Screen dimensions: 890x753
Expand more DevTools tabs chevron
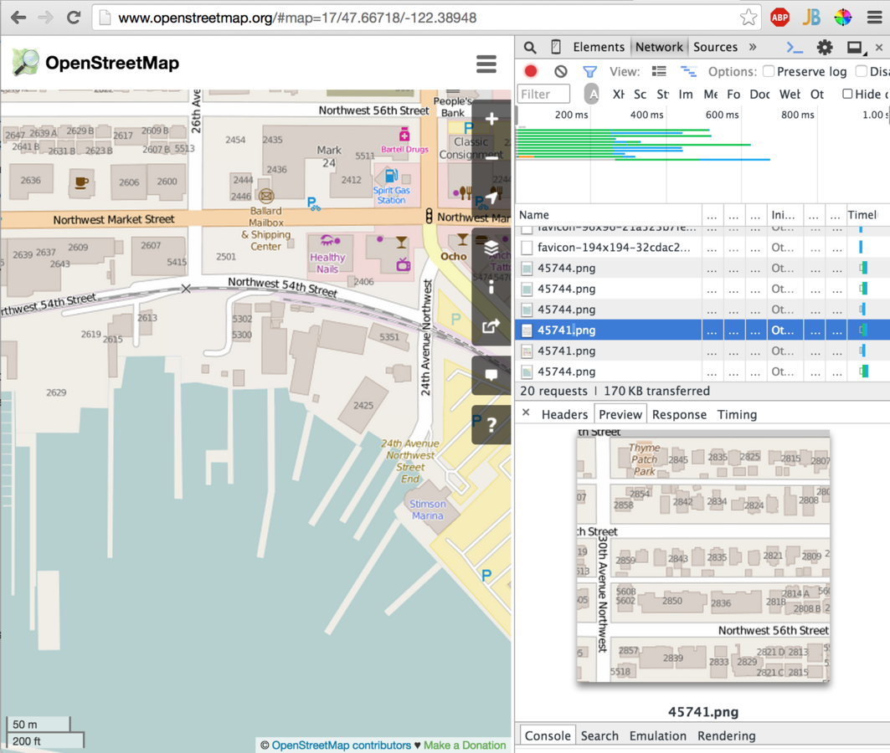point(753,47)
